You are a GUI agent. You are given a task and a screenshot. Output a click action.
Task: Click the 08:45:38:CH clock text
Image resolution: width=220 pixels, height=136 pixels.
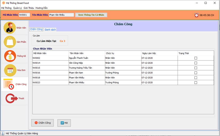pos(207,15)
